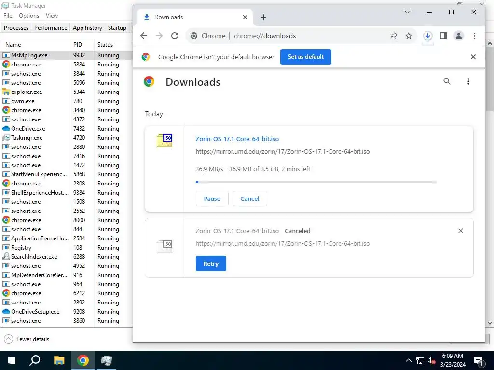Image resolution: width=494 pixels, height=370 pixels.
Task: Open the File menu in Task Manager
Action: [x=8, y=16]
